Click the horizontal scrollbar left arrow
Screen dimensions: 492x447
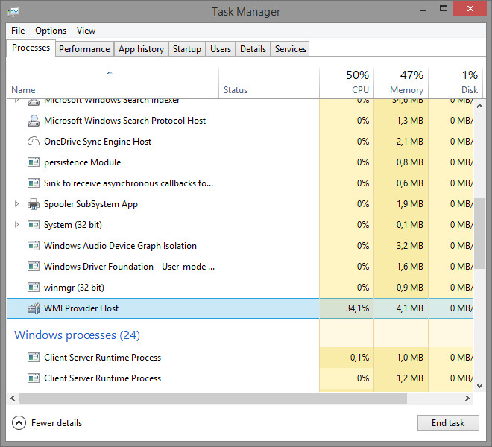pyautogui.click(x=13, y=398)
